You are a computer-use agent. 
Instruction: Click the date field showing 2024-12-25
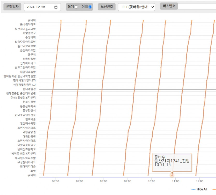(x=39, y=7)
